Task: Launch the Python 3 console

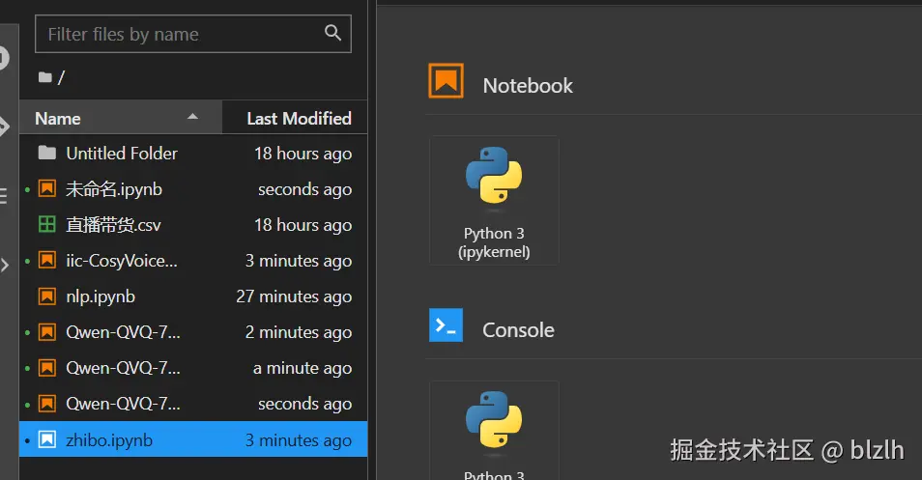Action: pyautogui.click(x=494, y=431)
